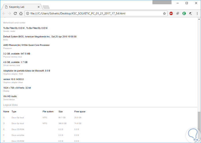Open the Chrome three-dot menu

197,13
